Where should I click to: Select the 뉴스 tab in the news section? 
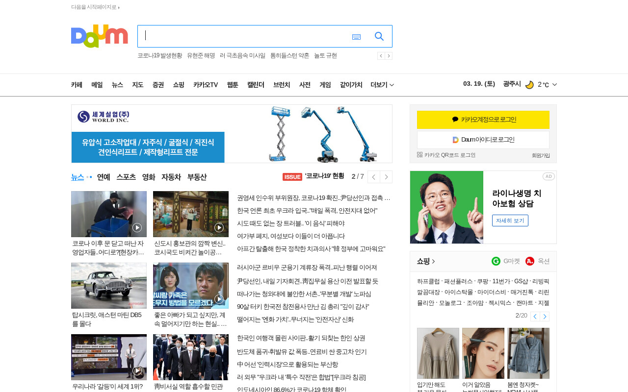click(x=78, y=177)
